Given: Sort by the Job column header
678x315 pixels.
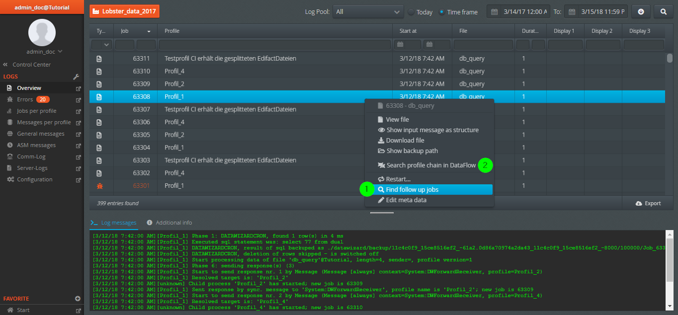Looking at the screenshot, I should (x=136, y=31).
